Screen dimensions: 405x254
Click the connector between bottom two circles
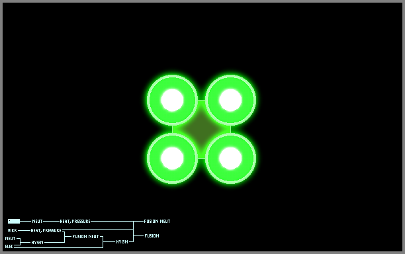(201, 158)
